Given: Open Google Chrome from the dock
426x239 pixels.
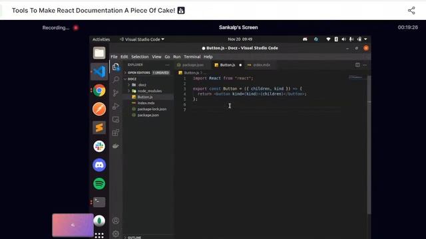Looking at the screenshot, I should coord(99,90).
